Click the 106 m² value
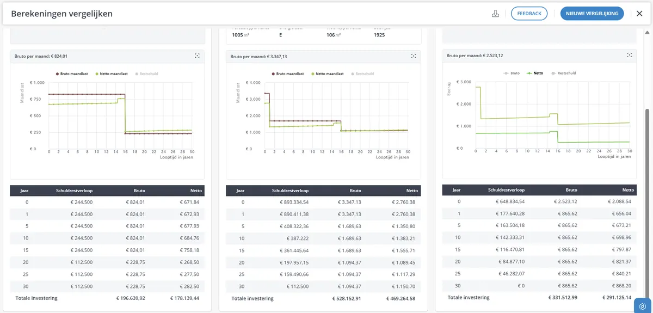This screenshot has width=653, height=313. click(x=334, y=35)
